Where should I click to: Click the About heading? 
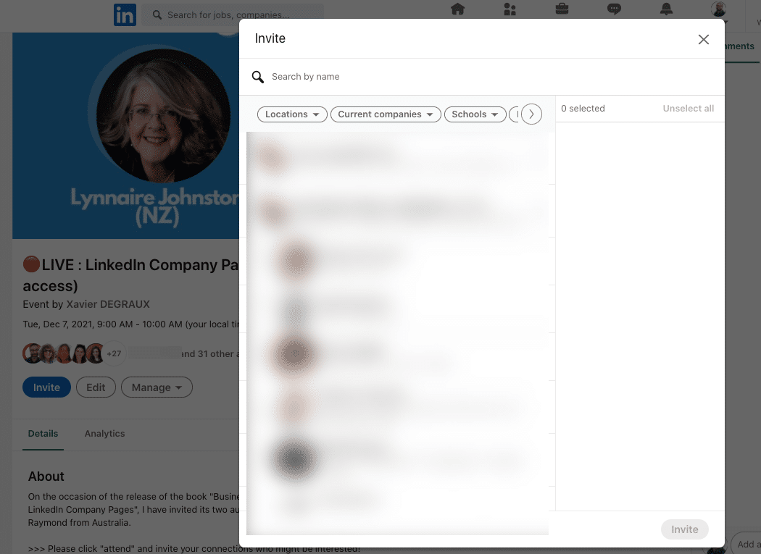tap(46, 477)
